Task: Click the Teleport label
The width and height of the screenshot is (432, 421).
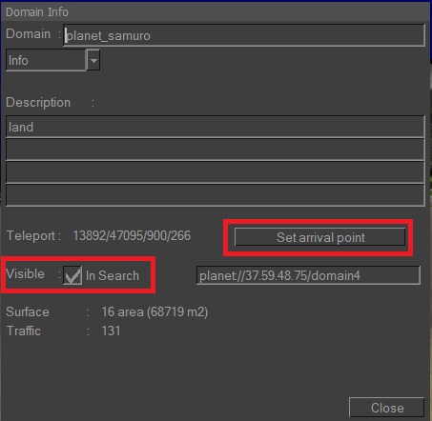Action: pos(31,235)
